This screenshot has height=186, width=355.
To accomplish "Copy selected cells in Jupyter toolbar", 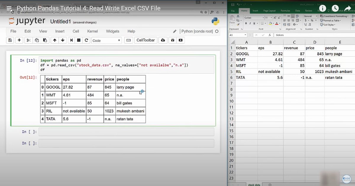I will (37, 40).
